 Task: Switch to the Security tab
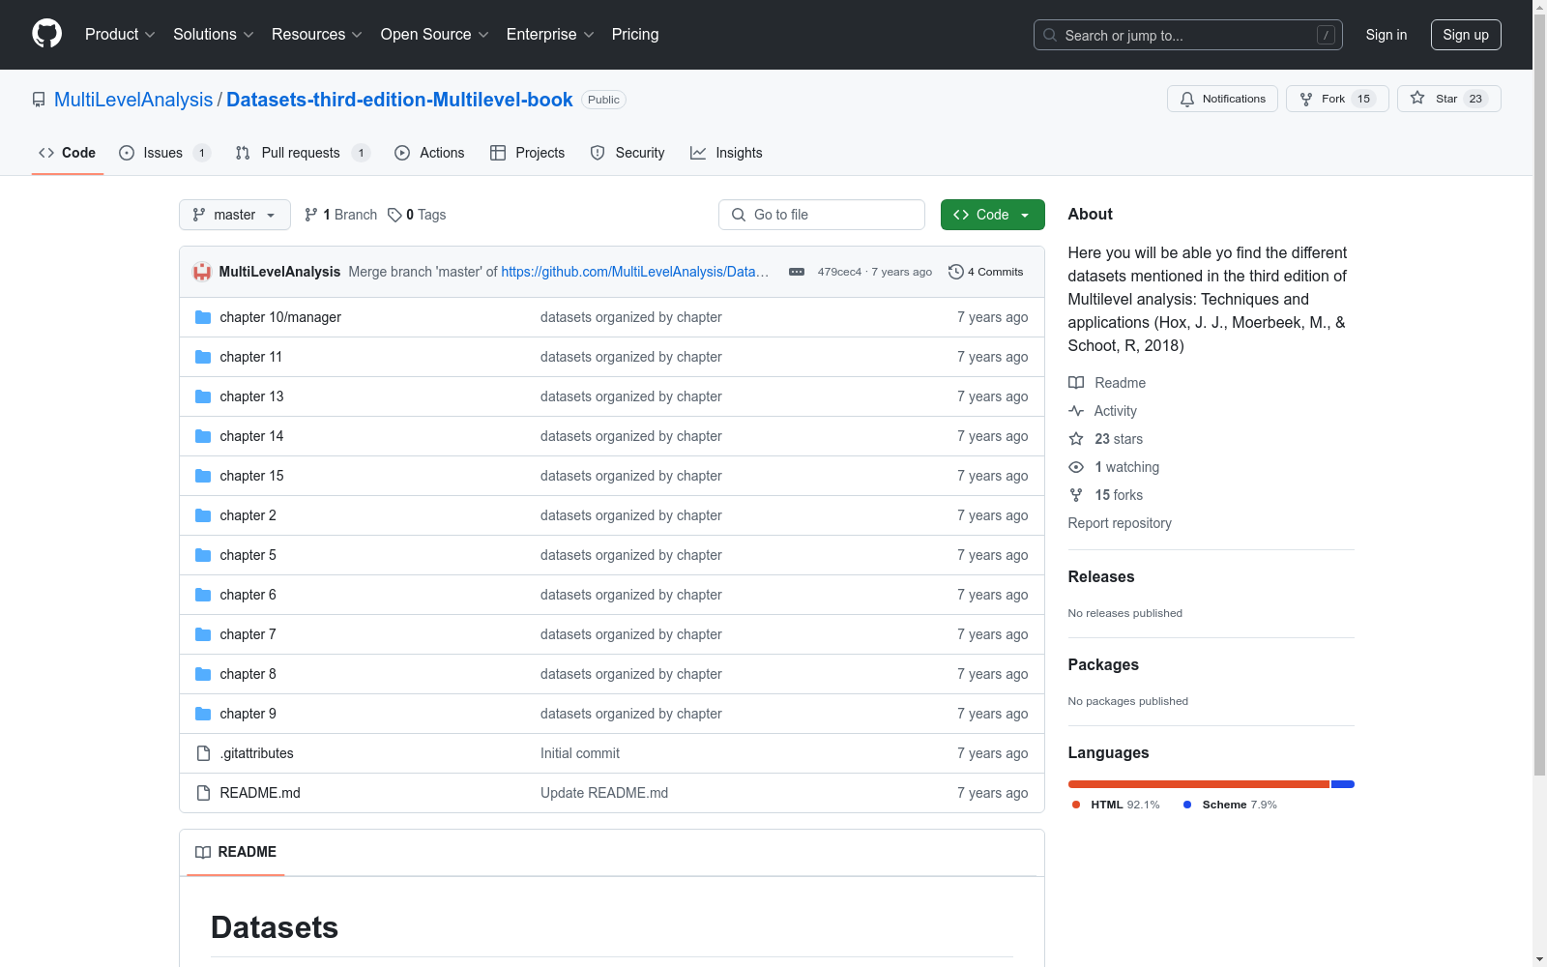pos(628,153)
